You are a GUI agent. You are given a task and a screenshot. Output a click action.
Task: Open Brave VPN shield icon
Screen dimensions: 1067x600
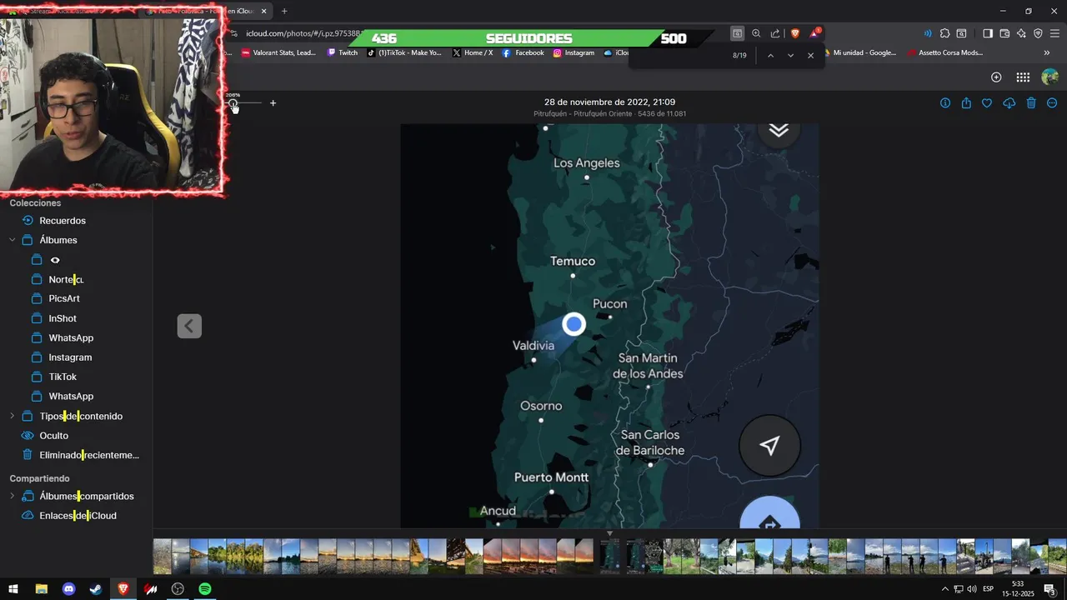coord(1038,33)
